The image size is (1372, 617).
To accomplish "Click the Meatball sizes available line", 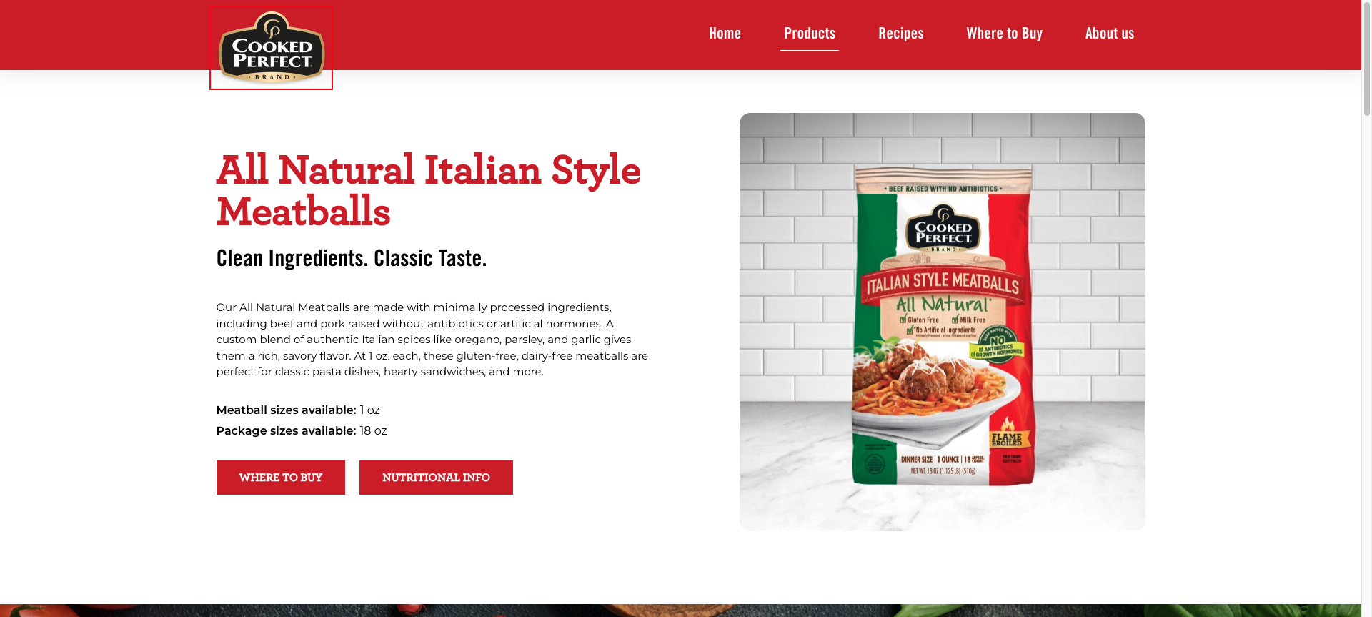I will tap(298, 410).
